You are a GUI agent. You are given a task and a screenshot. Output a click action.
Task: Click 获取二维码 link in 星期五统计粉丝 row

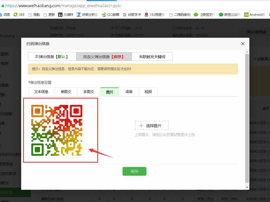click(229, 199)
